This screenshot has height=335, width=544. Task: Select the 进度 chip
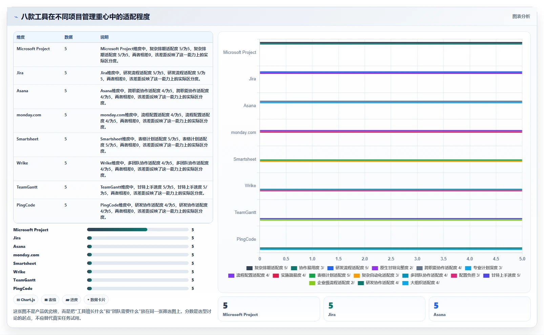tap(71, 300)
